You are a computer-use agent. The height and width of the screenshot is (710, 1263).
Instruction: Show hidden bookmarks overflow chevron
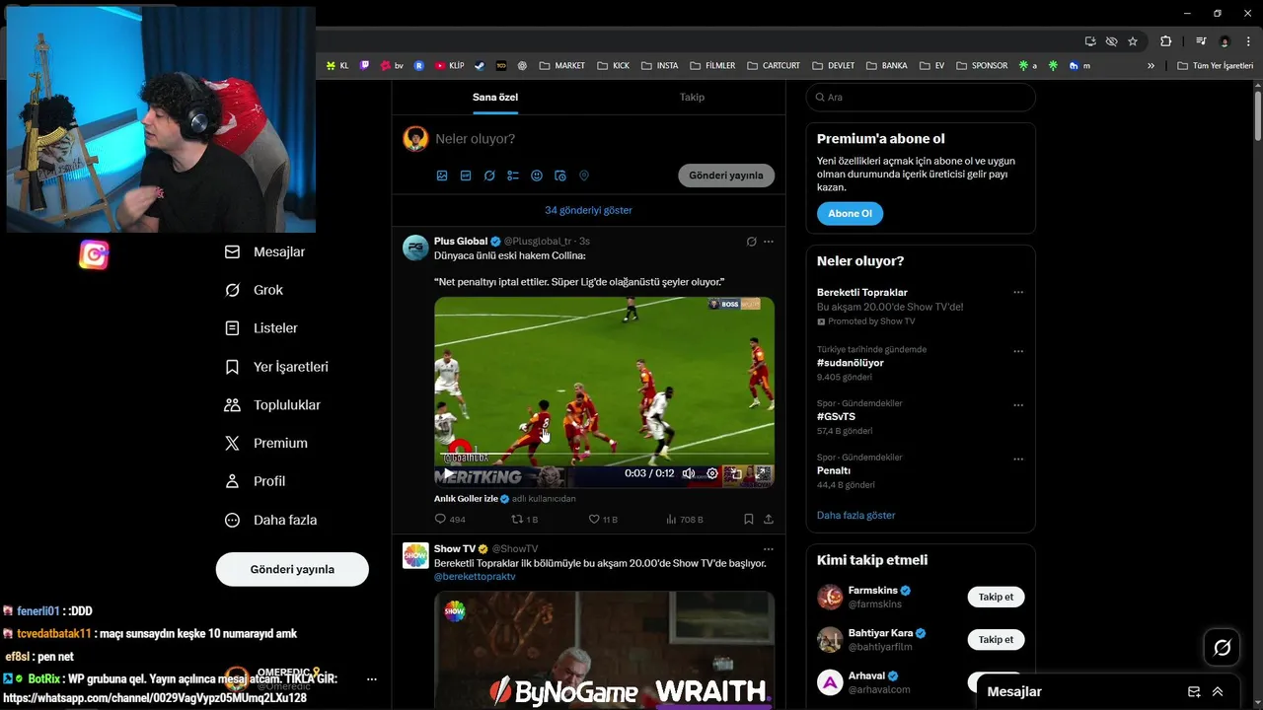click(x=1151, y=66)
